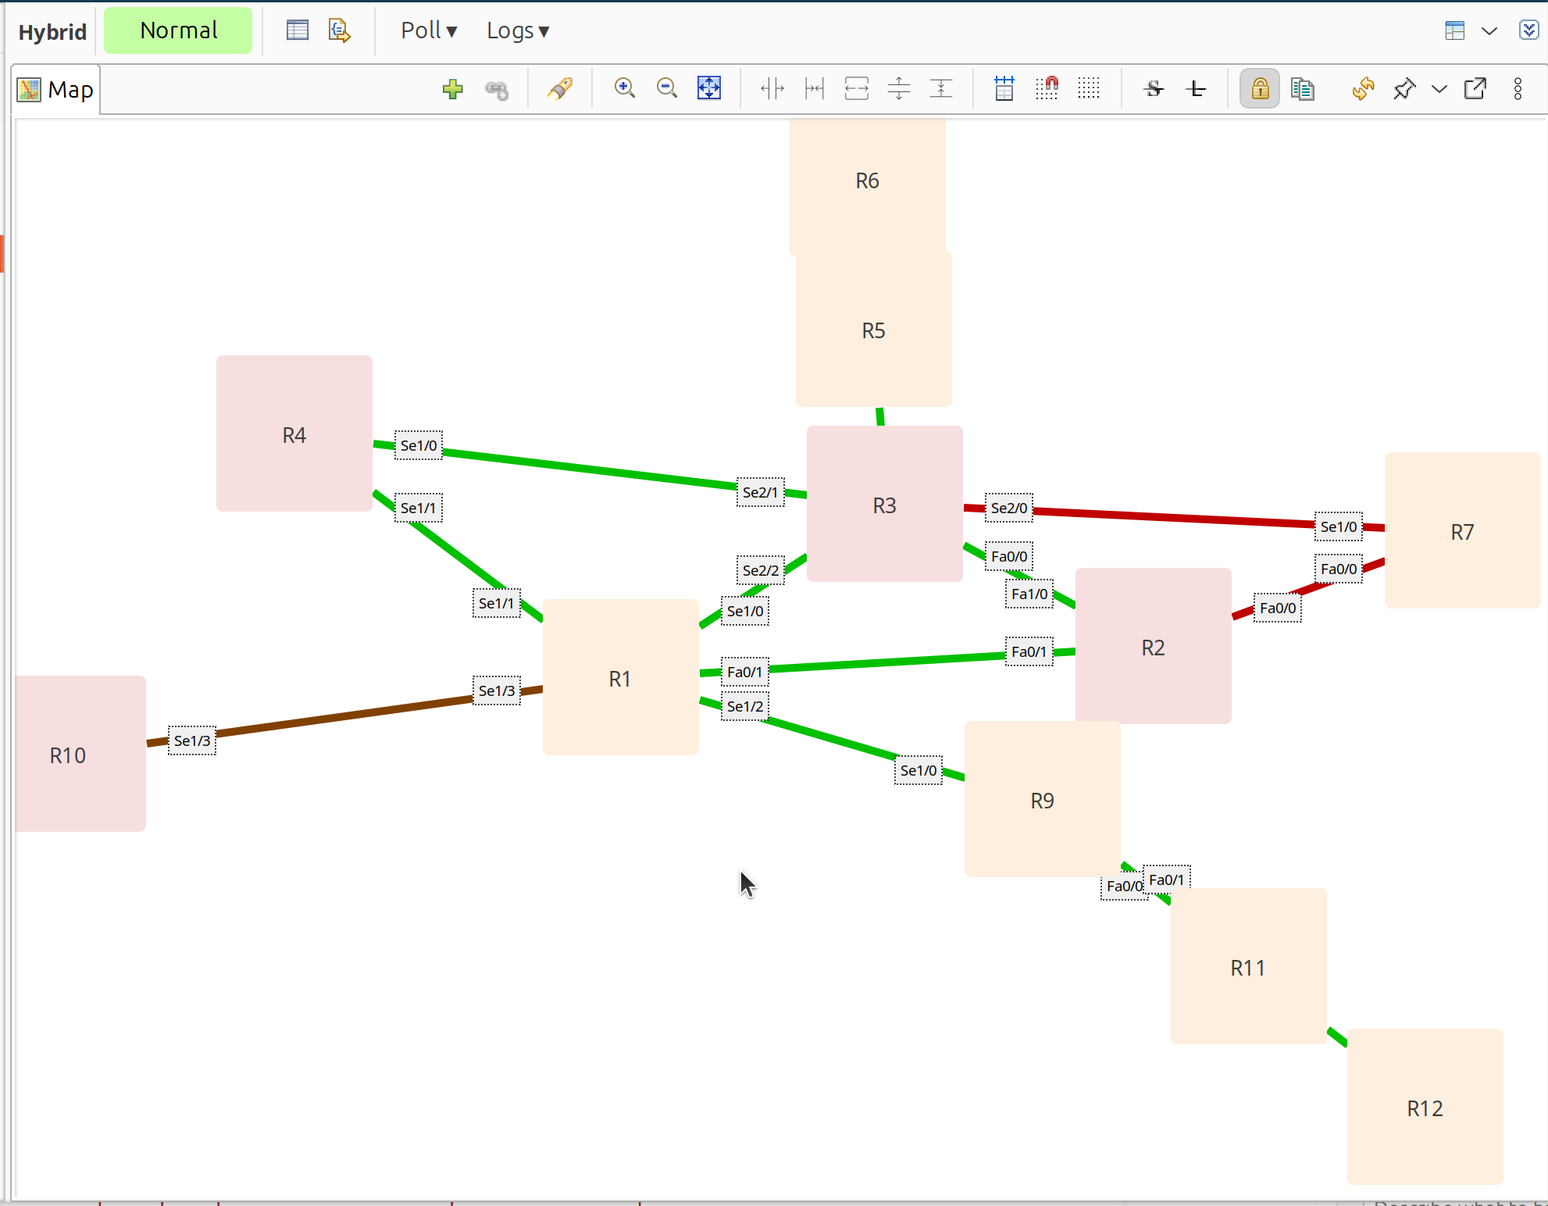The height and width of the screenshot is (1206, 1548).
Task: Click the Se1/0 interface label near R7
Action: [x=1338, y=526]
